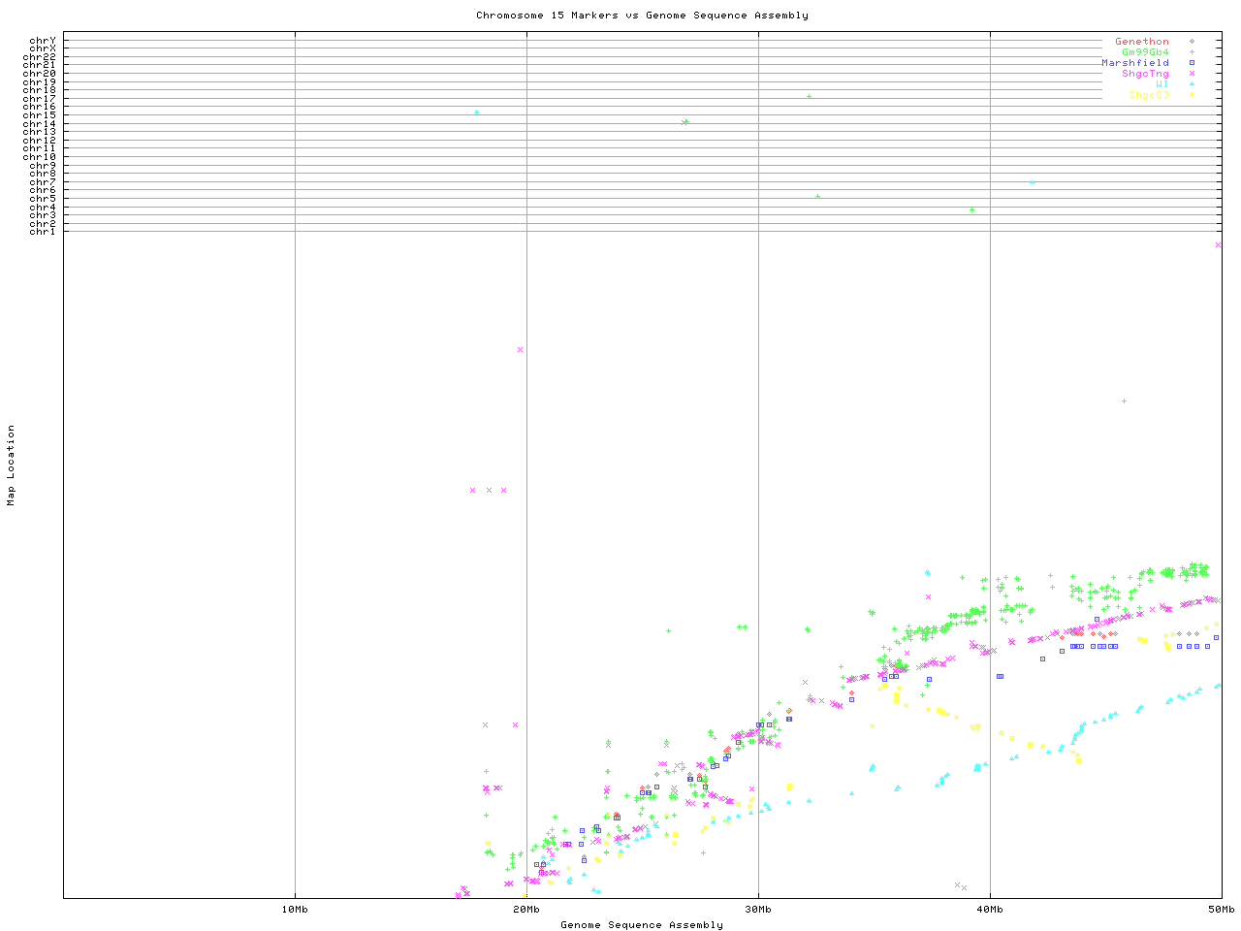
Task: Click the 'Genome Sequence Assembly' x-axis title
Action: pos(642,925)
